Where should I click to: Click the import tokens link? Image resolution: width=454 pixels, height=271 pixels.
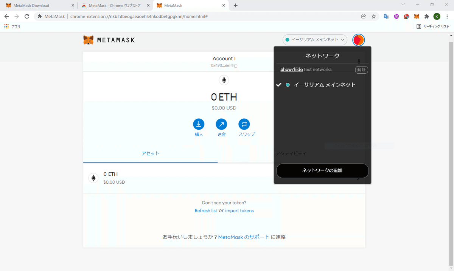[239, 211]
